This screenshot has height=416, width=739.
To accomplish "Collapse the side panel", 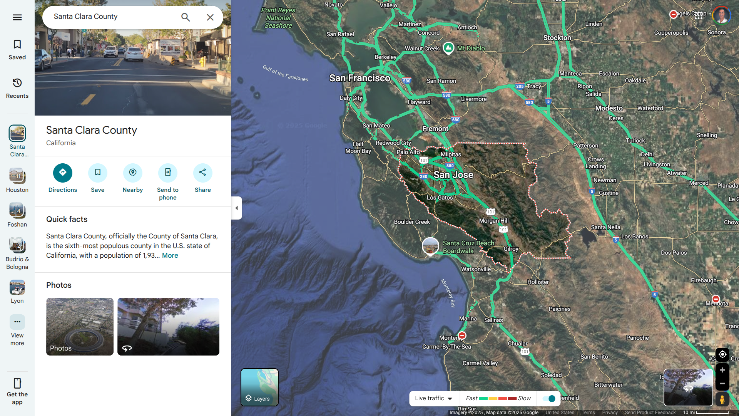I will coord(236,208).
